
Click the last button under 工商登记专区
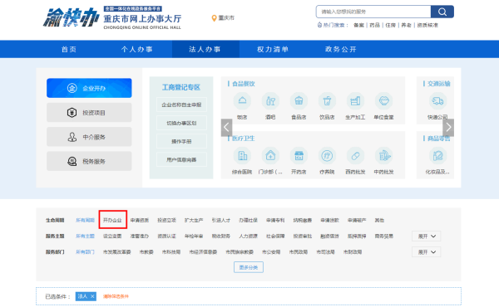pos(181,159)
